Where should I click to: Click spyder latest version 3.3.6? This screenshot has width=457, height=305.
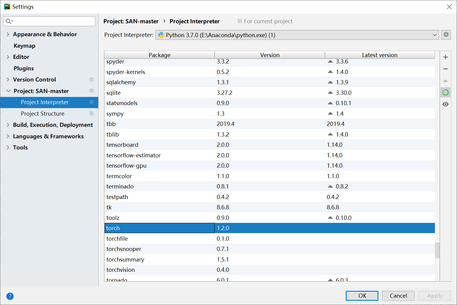tap(342, 61)
